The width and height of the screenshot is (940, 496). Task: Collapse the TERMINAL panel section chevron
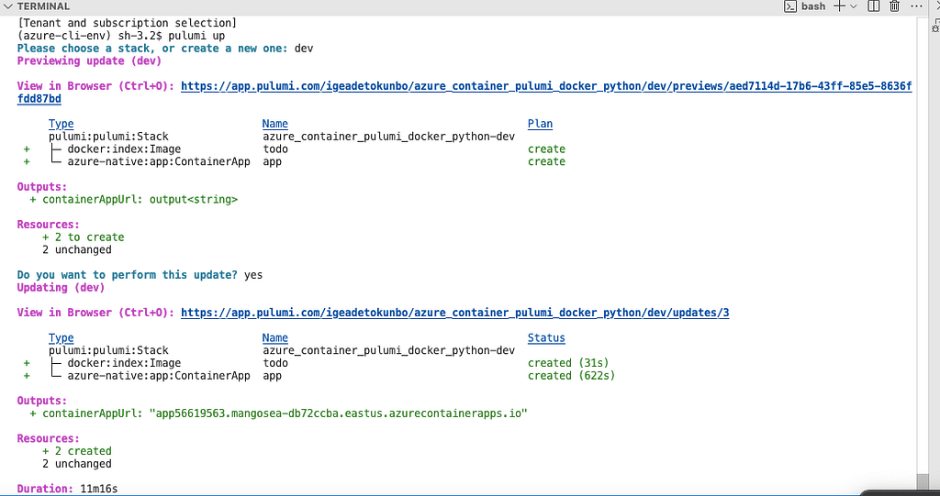[x=7, y=6]
